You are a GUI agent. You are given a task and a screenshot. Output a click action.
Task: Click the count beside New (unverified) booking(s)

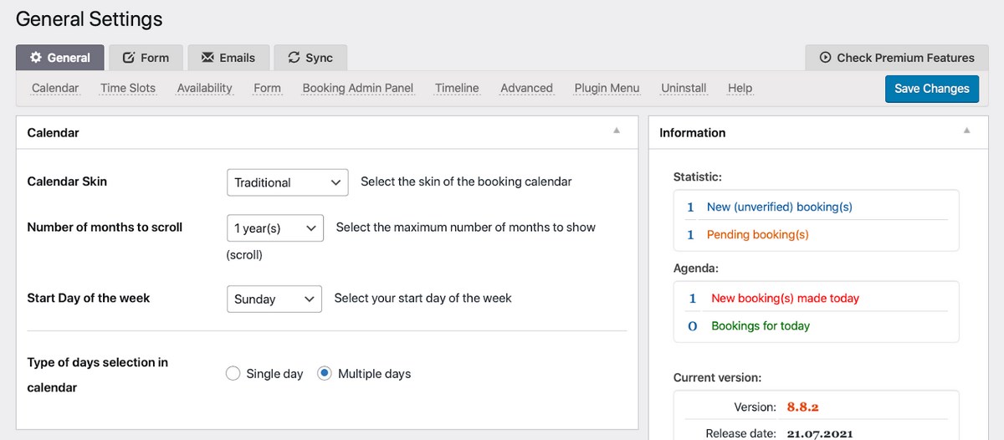pos(691,207)
